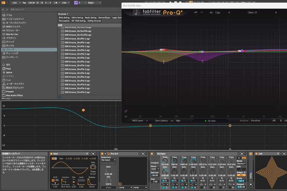Open EQ Eight Stereo mode dropdown

(241, 164)
